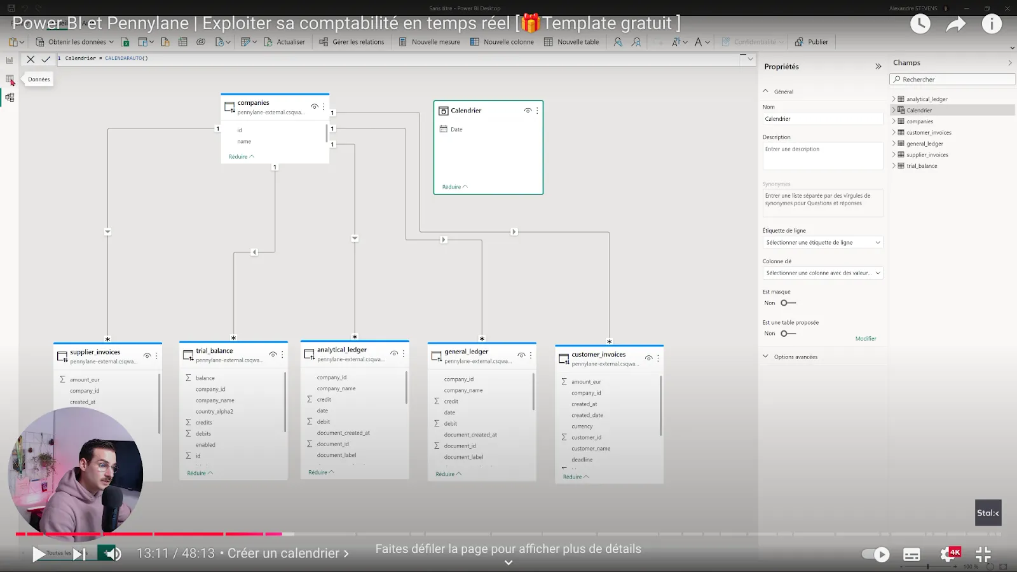The width and height of the screenshot is (1017, 572).
Task: Collapse the Général section
Action: (766, 92)
